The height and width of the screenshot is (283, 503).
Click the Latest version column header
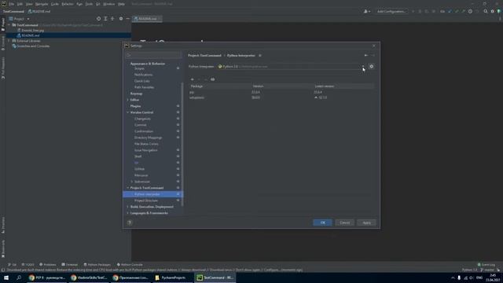pyautogui.click(x=325, y=86)
